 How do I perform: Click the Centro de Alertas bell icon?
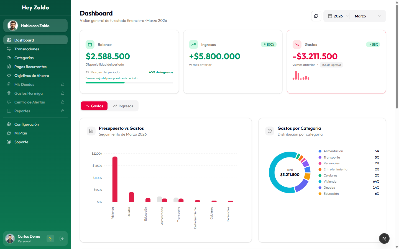coord(9,102)
